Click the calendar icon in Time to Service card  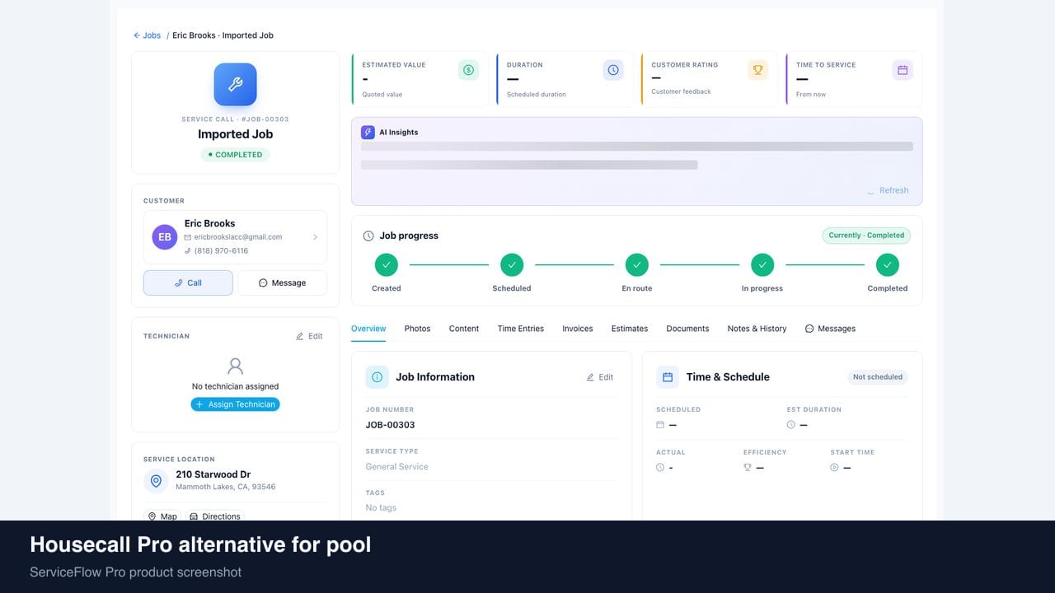[x=903, y=70]
